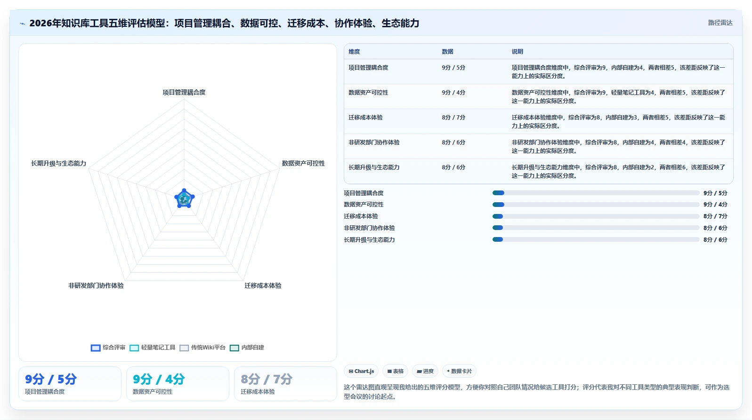Viewport: 752px width, 420px height.
Task: Toggle the 内部自建 legend series
Action: click(247, 348)
